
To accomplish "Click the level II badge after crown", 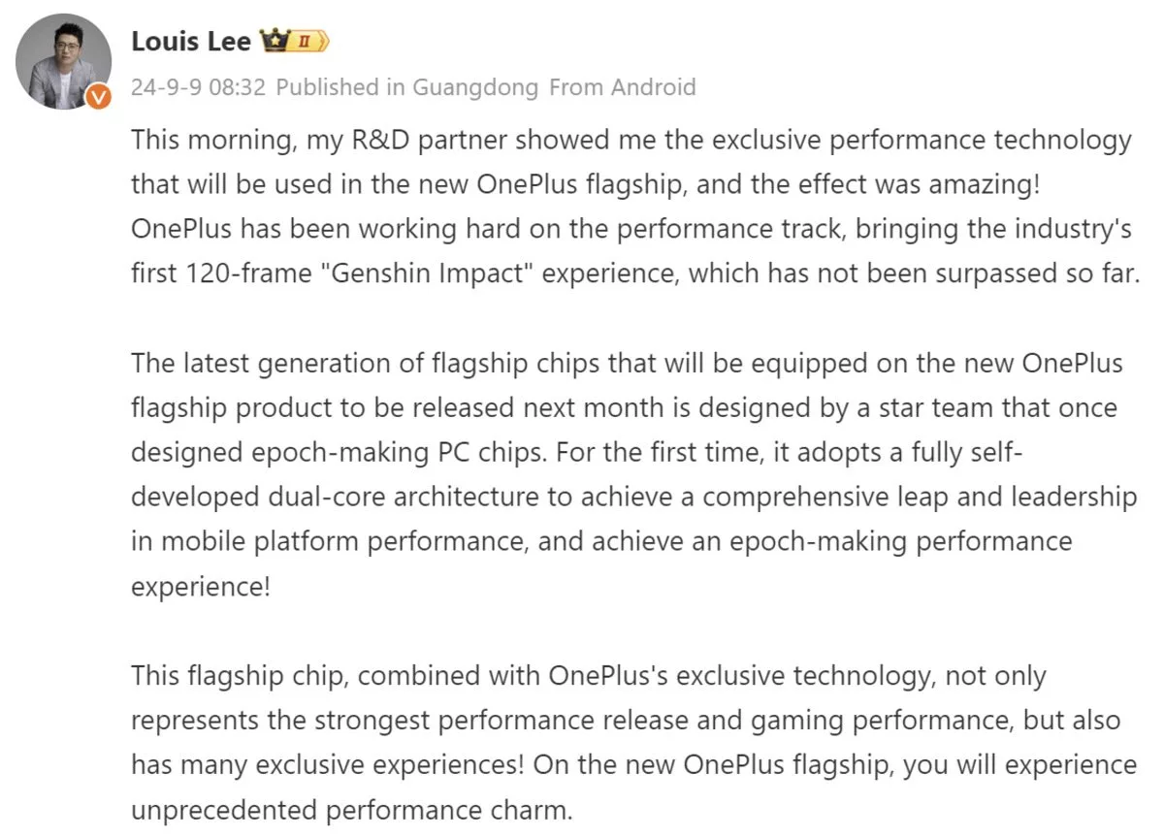I will point(306,42).
